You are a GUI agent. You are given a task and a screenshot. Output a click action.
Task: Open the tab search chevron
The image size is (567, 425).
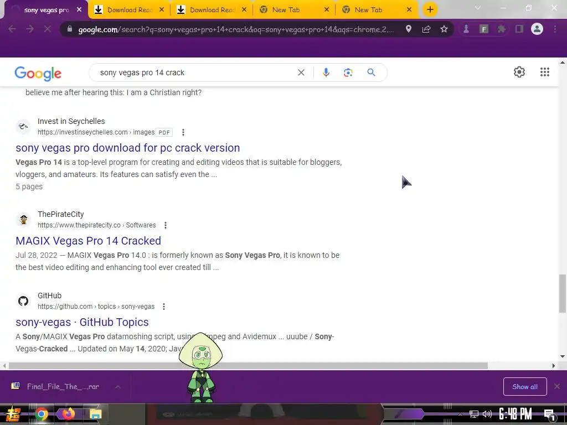pos(478,8)
